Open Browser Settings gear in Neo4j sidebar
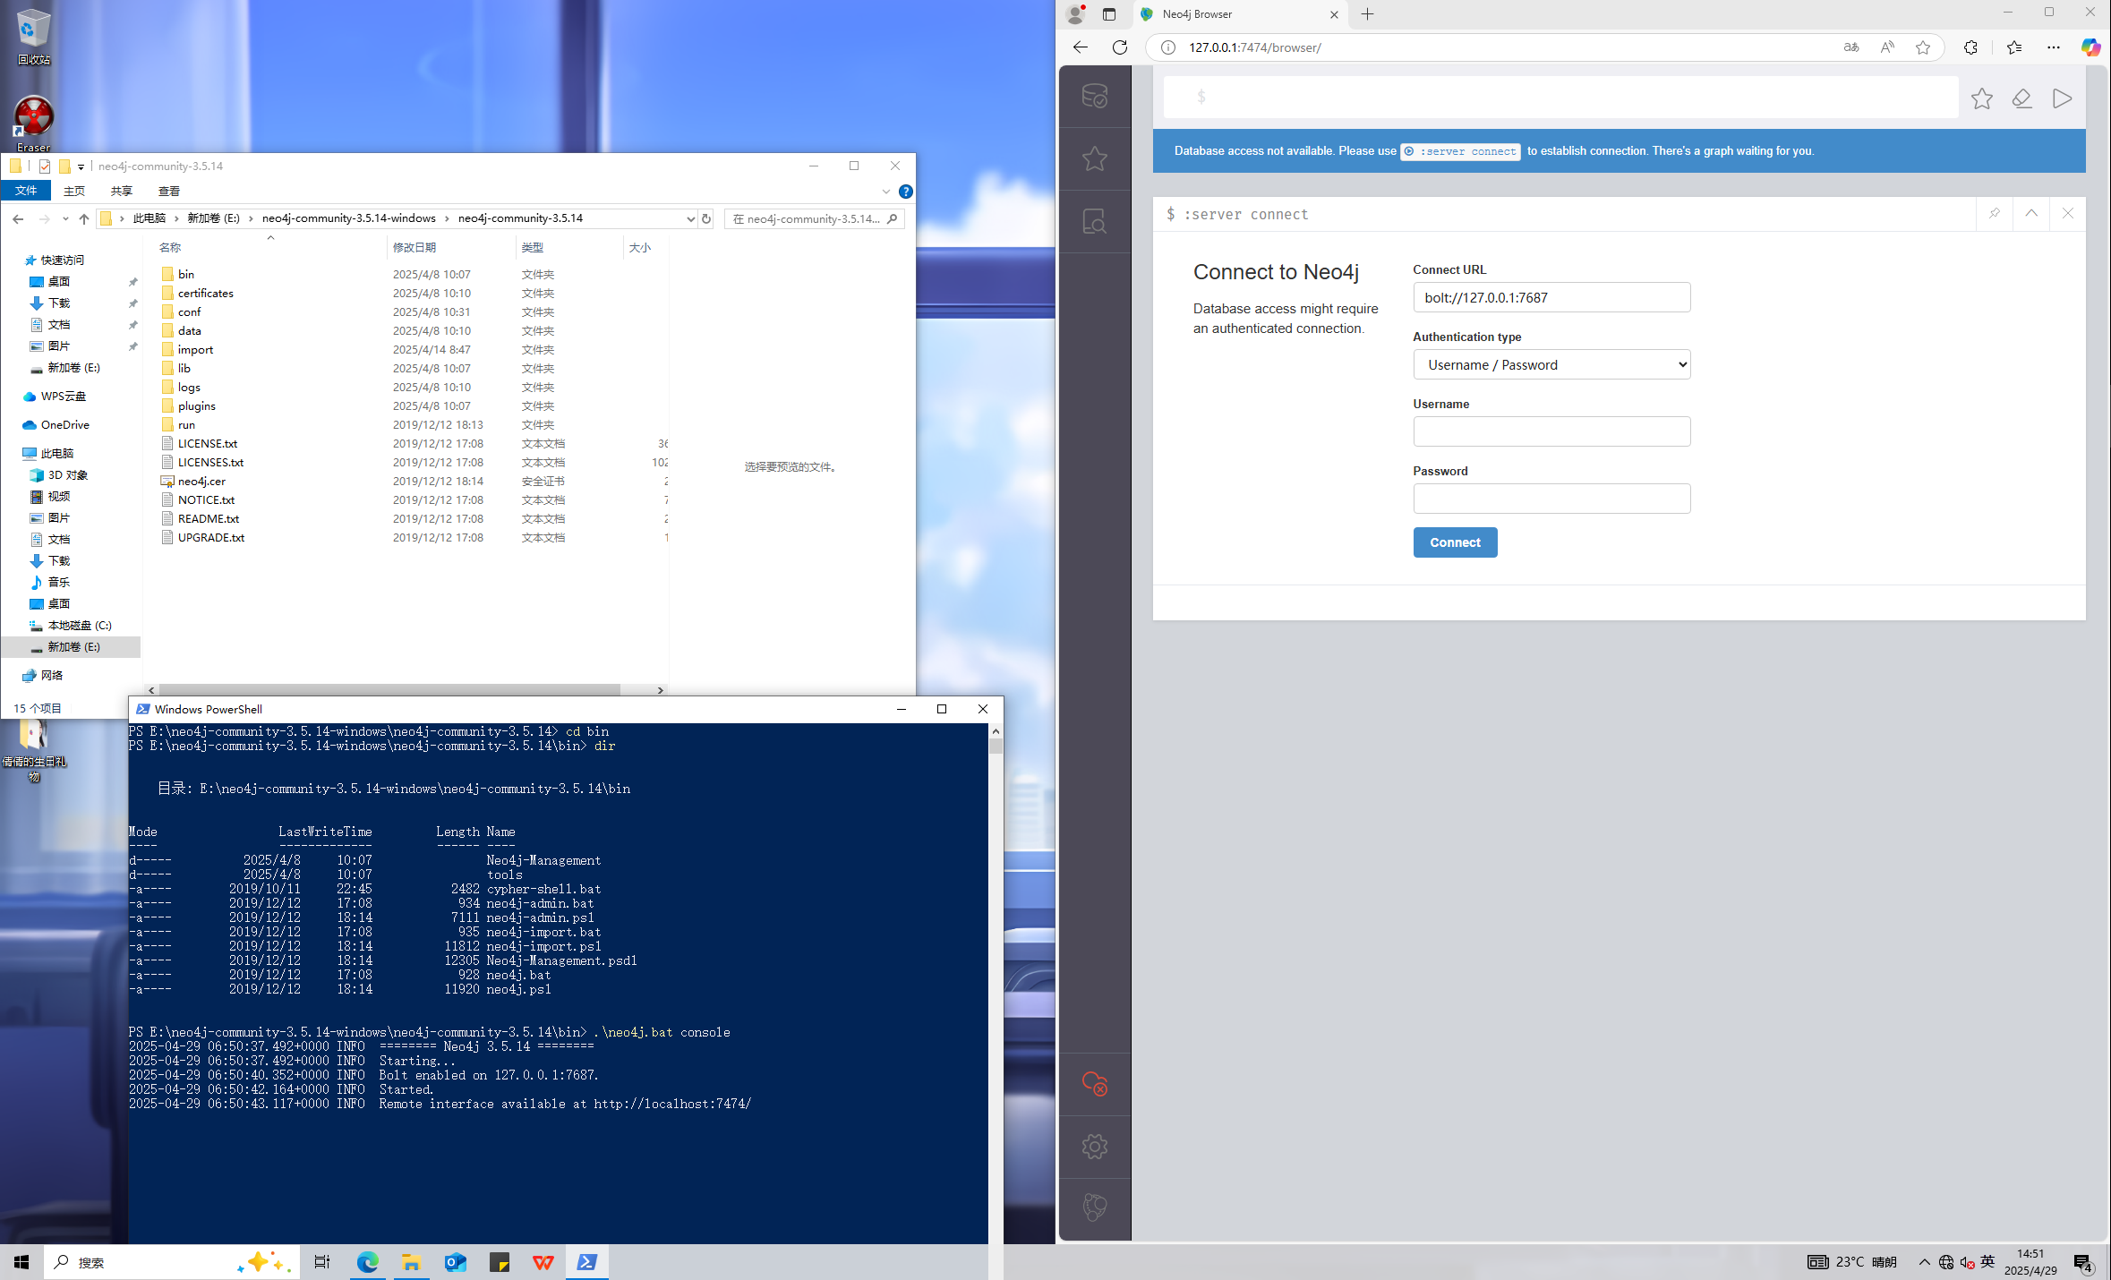2111x1280 pixels. pos(1094,1147)
